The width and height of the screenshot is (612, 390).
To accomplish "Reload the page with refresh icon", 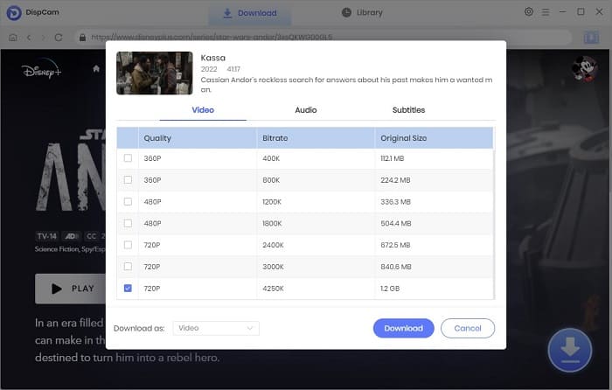I will (x=59, y=38).
